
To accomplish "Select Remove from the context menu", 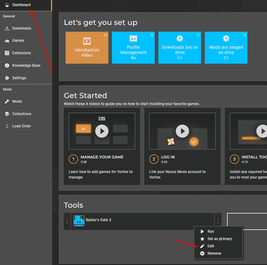I will 218,253.
